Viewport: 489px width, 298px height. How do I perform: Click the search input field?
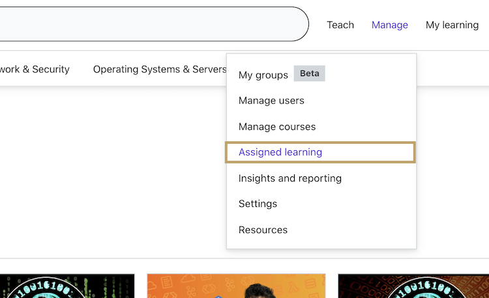click(150, 25)
